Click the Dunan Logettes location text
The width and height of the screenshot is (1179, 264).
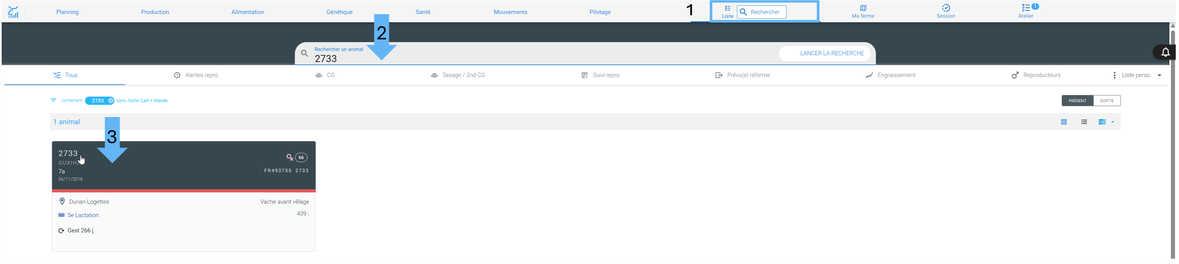pyautogui.click(x=89, y=202)
